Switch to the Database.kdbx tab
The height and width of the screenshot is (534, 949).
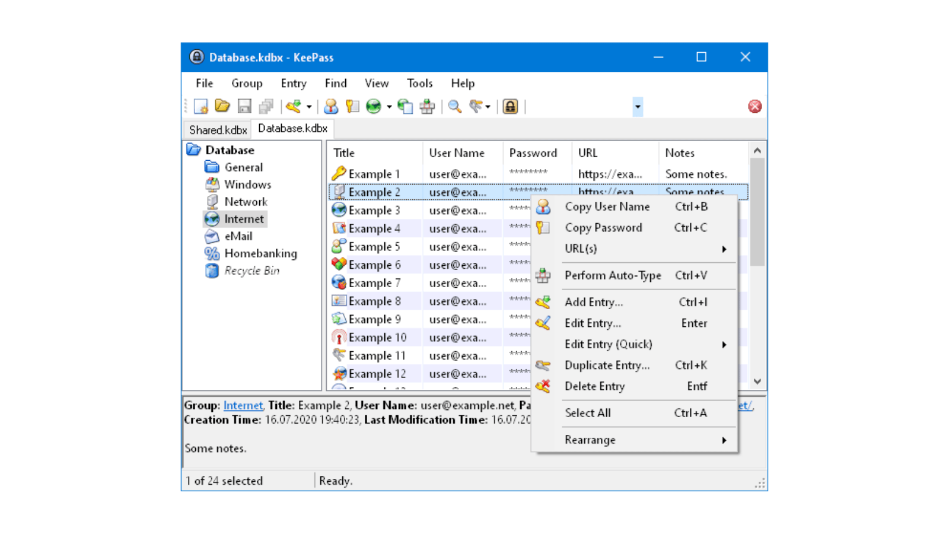tap(292, 128)
